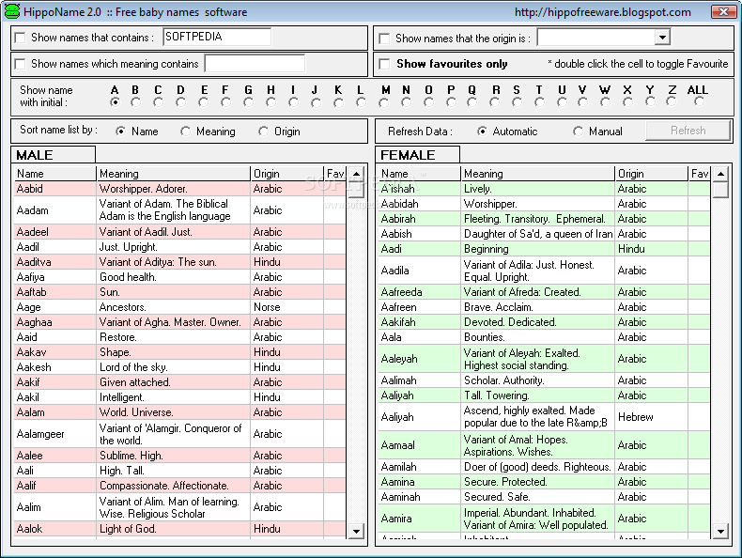Click the male list Name column header
This screenshot has height=558, width=742.
click(54, 174)
